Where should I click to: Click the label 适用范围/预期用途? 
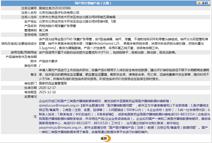24,52
